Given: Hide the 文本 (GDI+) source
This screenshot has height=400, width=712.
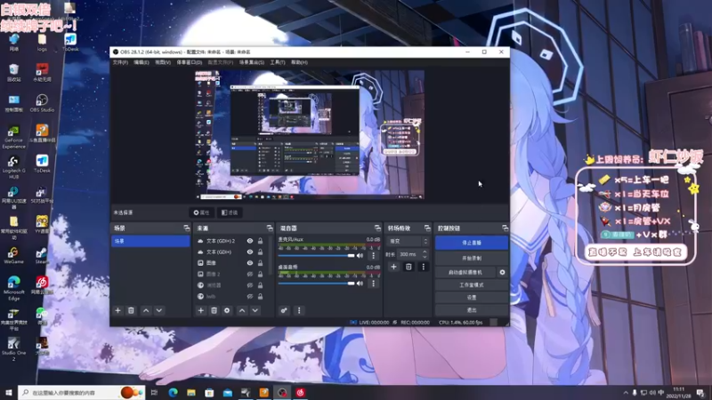Looking at the screenshot, I should point(250,252).
